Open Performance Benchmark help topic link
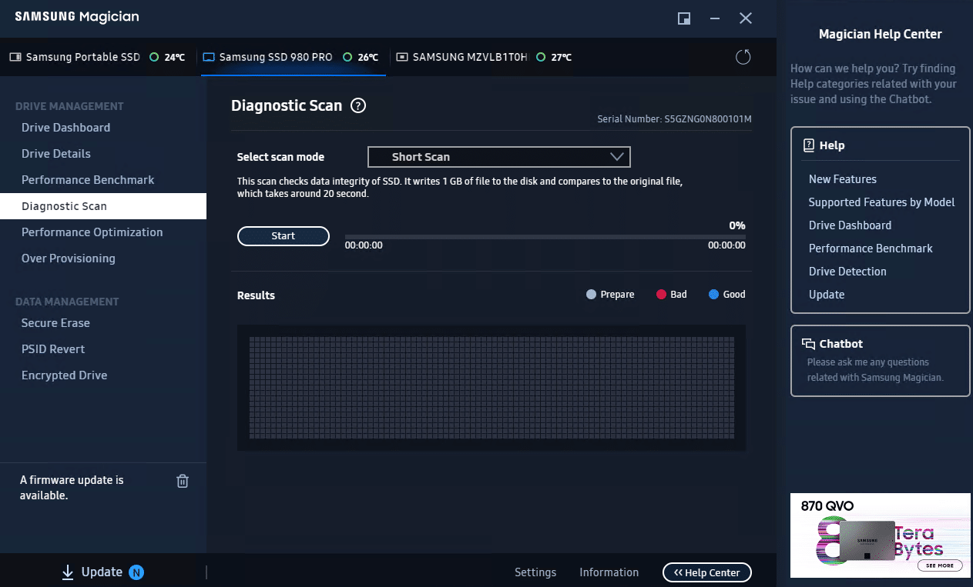 pyautogui.click(x=871, y=248)
